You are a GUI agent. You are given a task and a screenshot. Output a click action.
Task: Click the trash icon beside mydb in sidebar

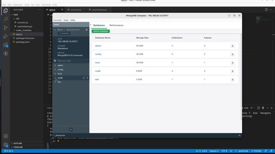[87, 78]
